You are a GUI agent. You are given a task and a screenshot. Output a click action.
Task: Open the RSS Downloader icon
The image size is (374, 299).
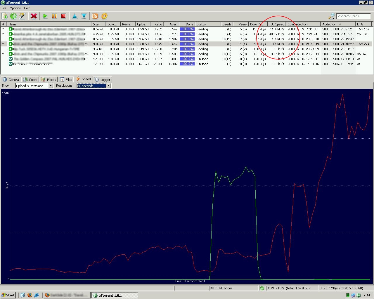point(95,16)
